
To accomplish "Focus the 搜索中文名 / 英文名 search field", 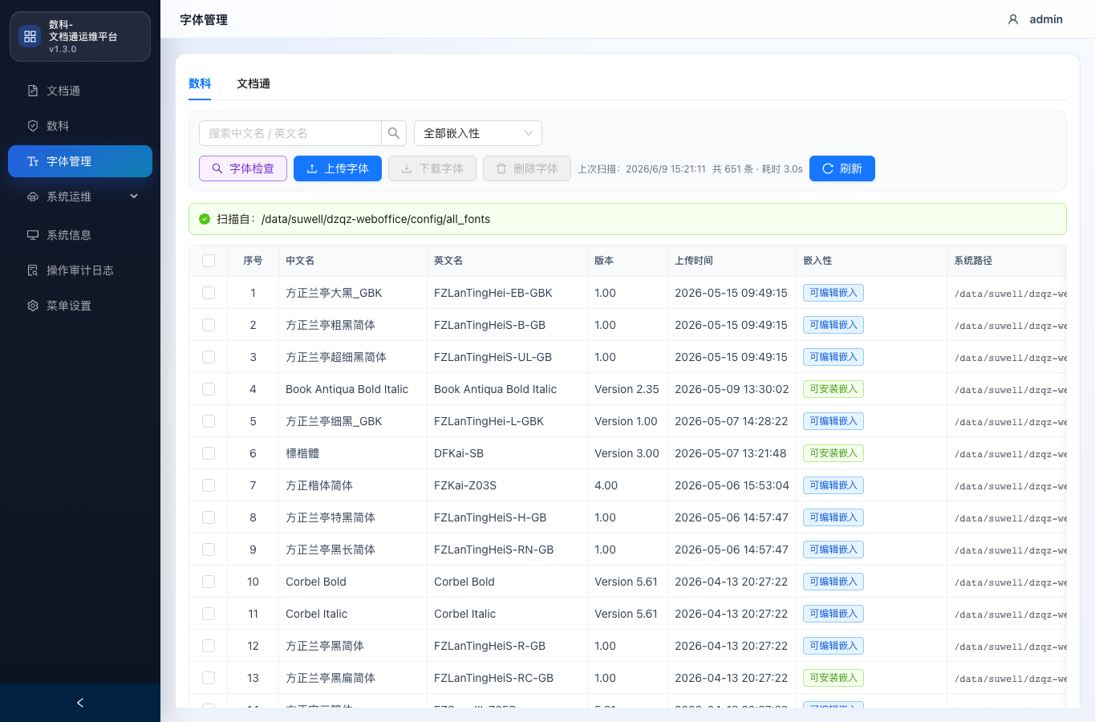I will pos(290,133).
